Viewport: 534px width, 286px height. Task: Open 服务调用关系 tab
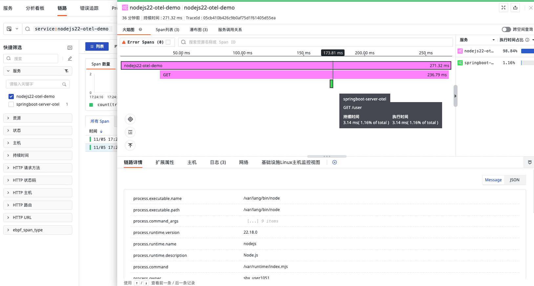[x=230, y=30]
